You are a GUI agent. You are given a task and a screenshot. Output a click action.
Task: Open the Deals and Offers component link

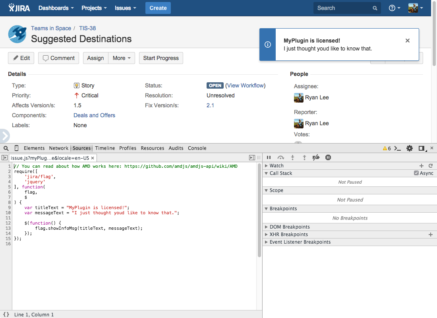94,115
